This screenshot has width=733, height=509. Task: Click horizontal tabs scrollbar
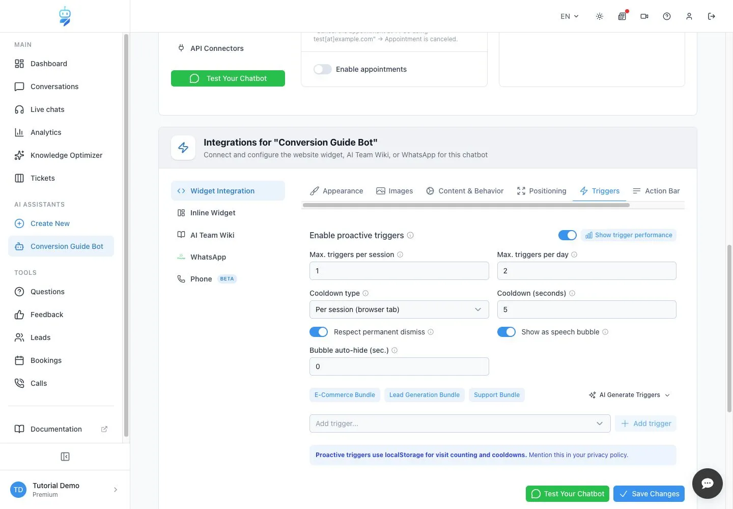pos(466,205)
